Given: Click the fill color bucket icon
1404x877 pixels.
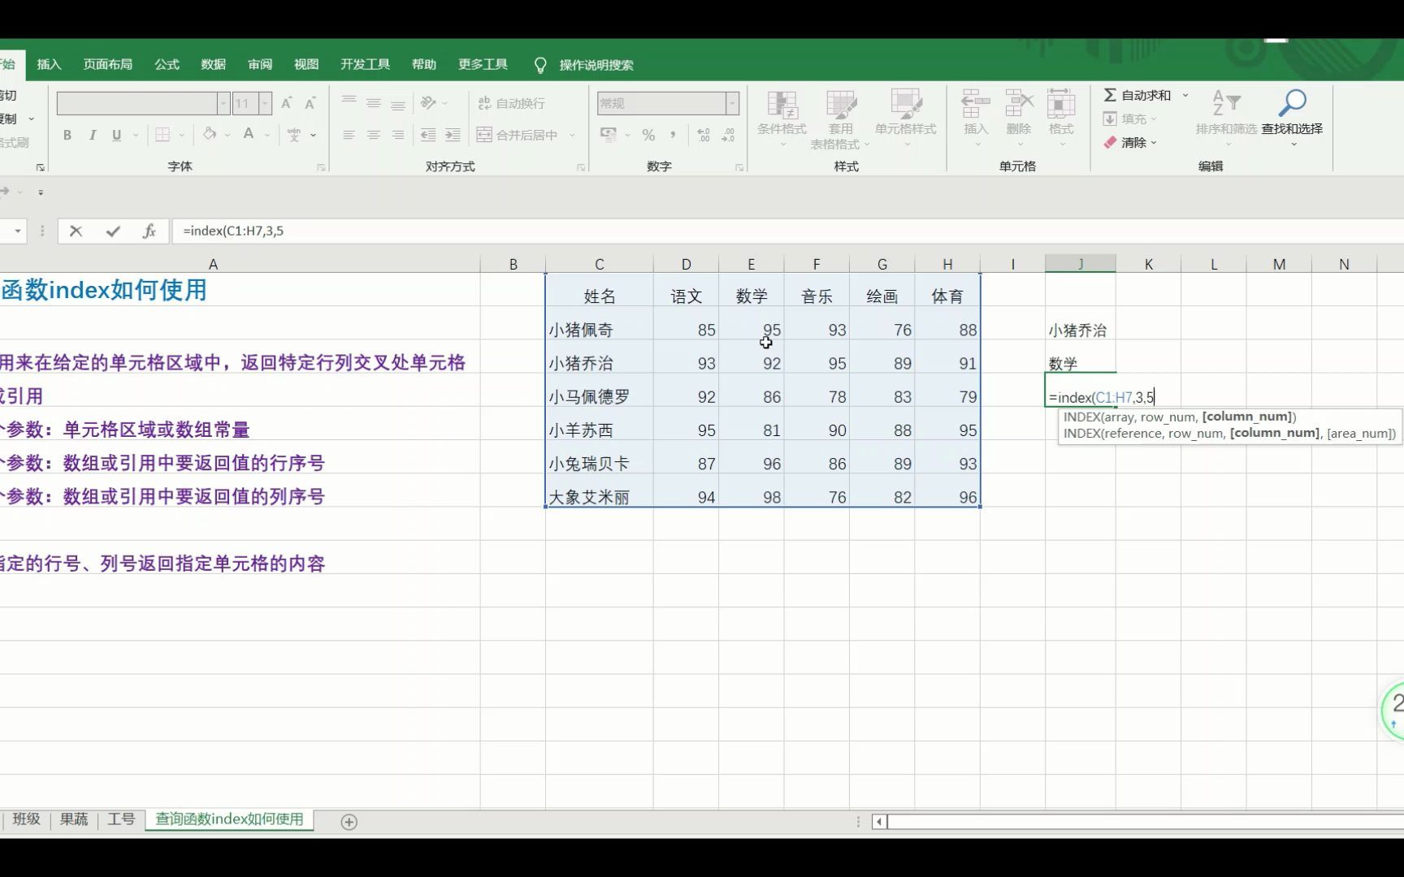Looking at the screenshot, I should click(210, 134).
